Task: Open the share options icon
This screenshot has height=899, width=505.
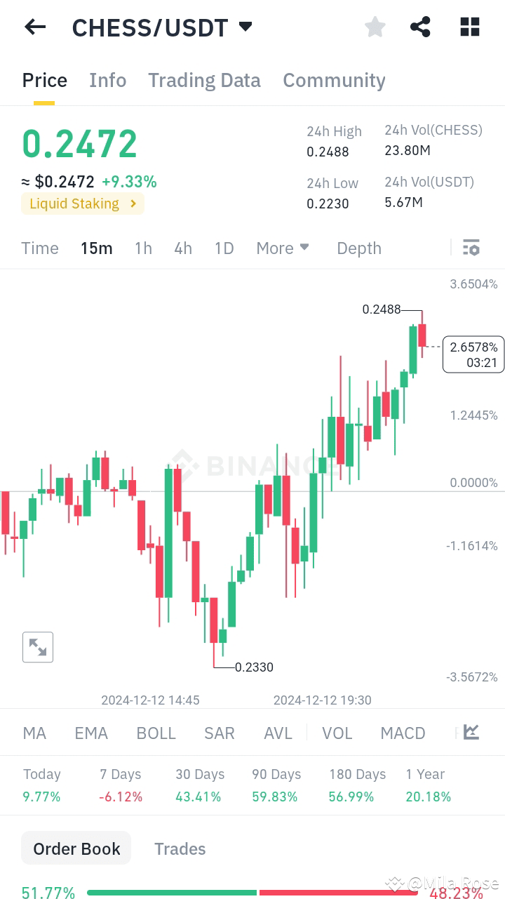Action: click(x=420, y=27)
